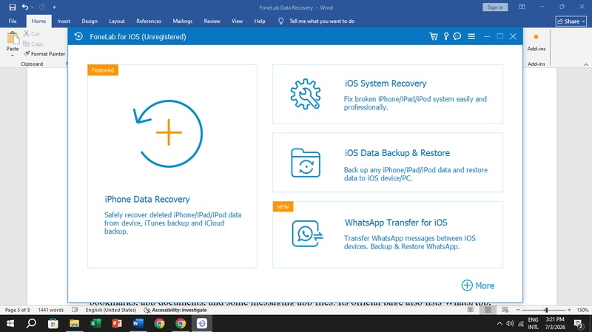The height and width of the screenshot is (332, 592).
Task: Click the Sign in button
Action: tap(495, 7)
